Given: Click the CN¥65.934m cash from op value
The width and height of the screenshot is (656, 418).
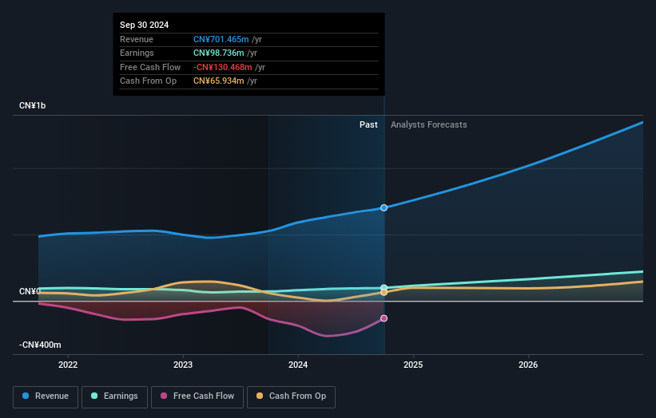Looking at the screenshot, I should click(x=219, y=81).
